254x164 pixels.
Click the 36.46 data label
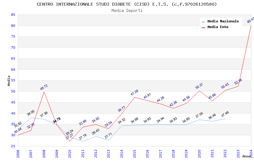[212, 116]
